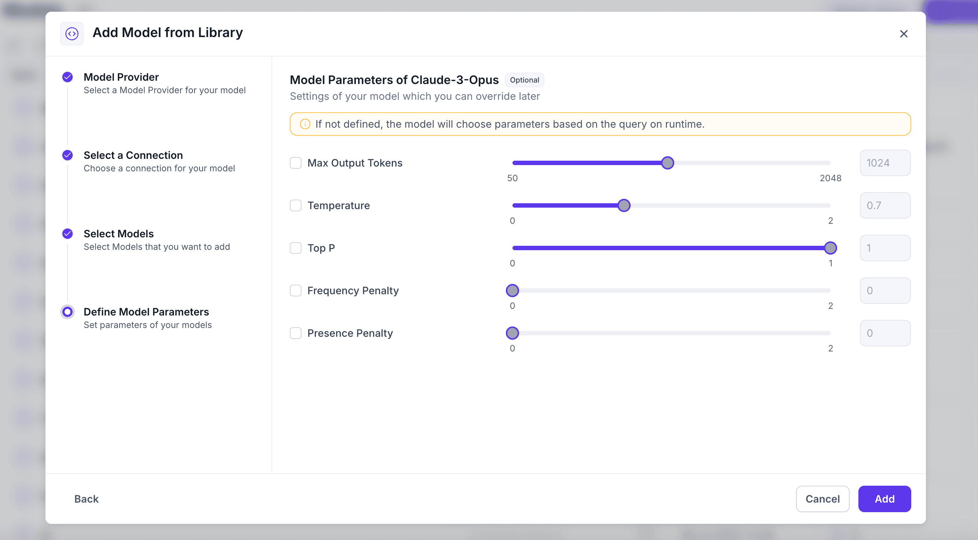
Task: Click the Select Models step checkmark icon
Action: 67,234
